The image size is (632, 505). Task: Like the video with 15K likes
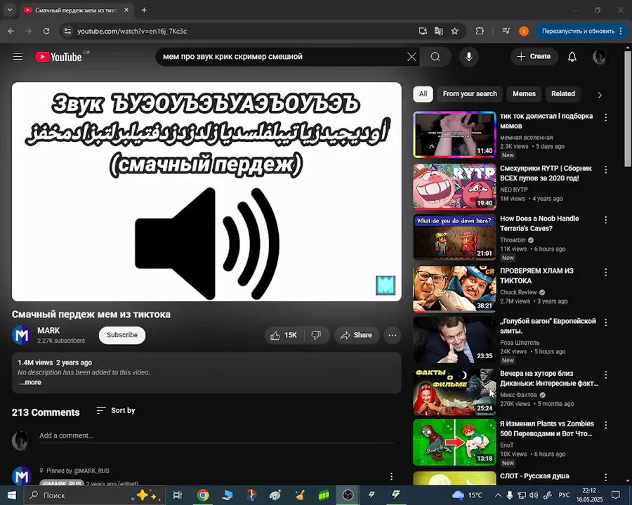[x=284, y=335]
